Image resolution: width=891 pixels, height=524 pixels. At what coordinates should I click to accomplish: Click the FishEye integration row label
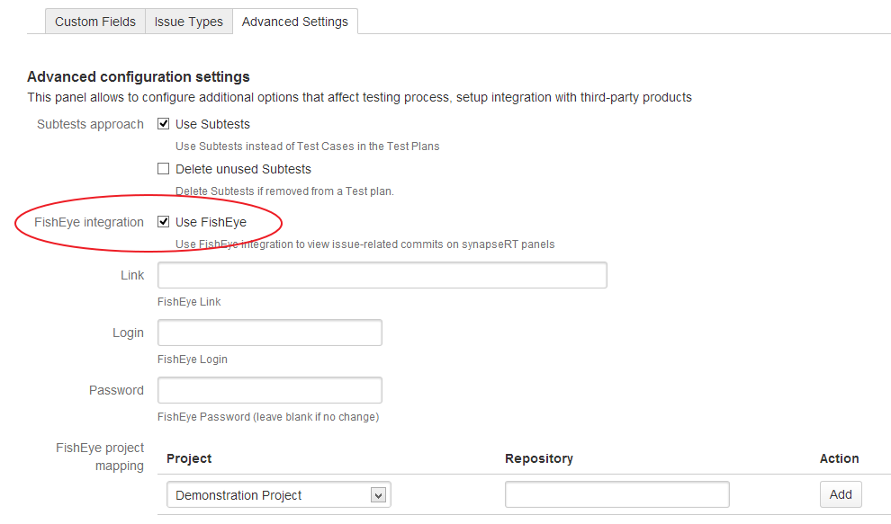click(x=90, y=222)
